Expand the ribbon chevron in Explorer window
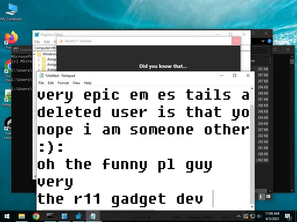Viewport: 297px width, 222px height. point(263,41)
